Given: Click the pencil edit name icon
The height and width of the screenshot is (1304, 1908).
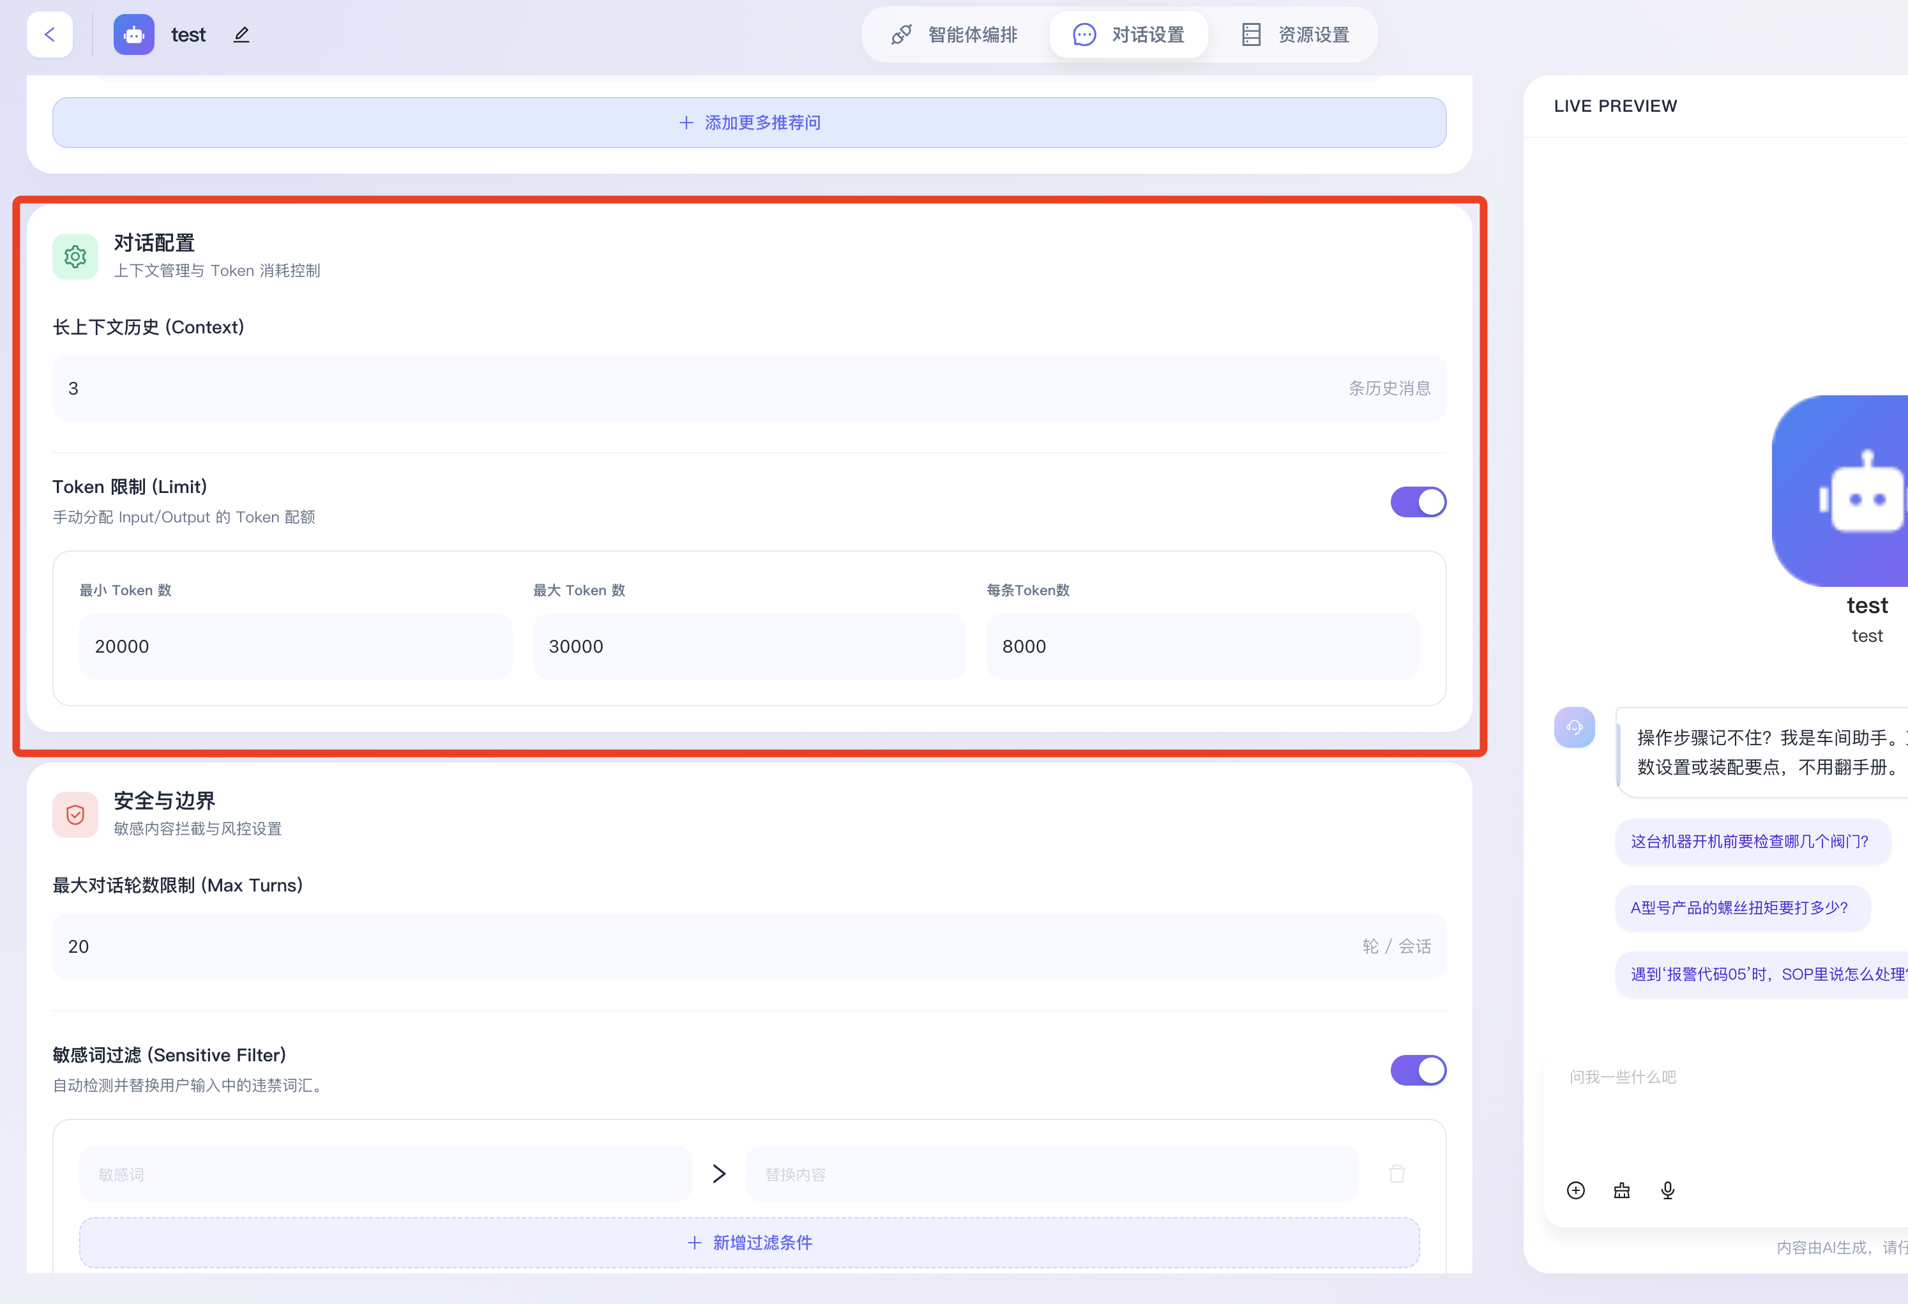Looking at the screenshot, I should coord(241,34).
